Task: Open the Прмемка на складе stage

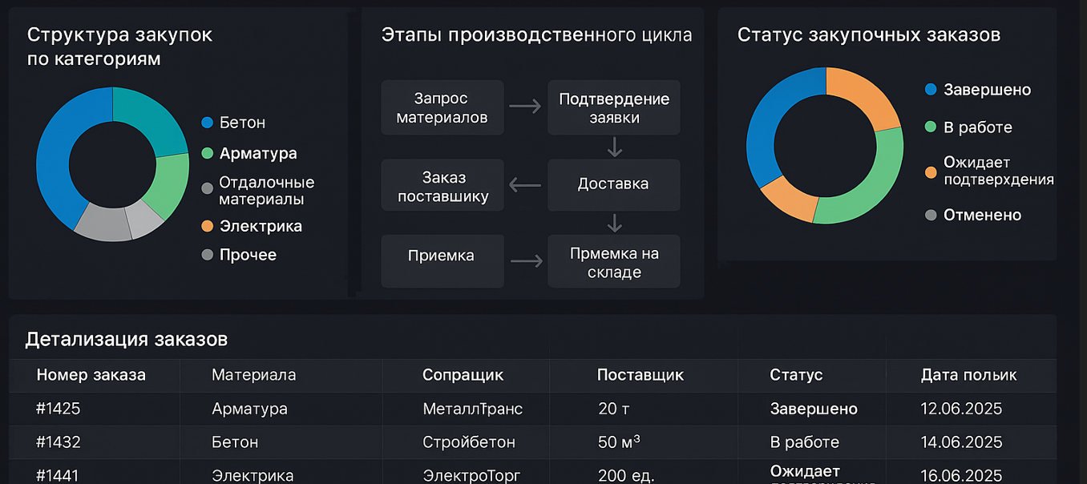Action: pyautogui.click(x=613, y=262)
